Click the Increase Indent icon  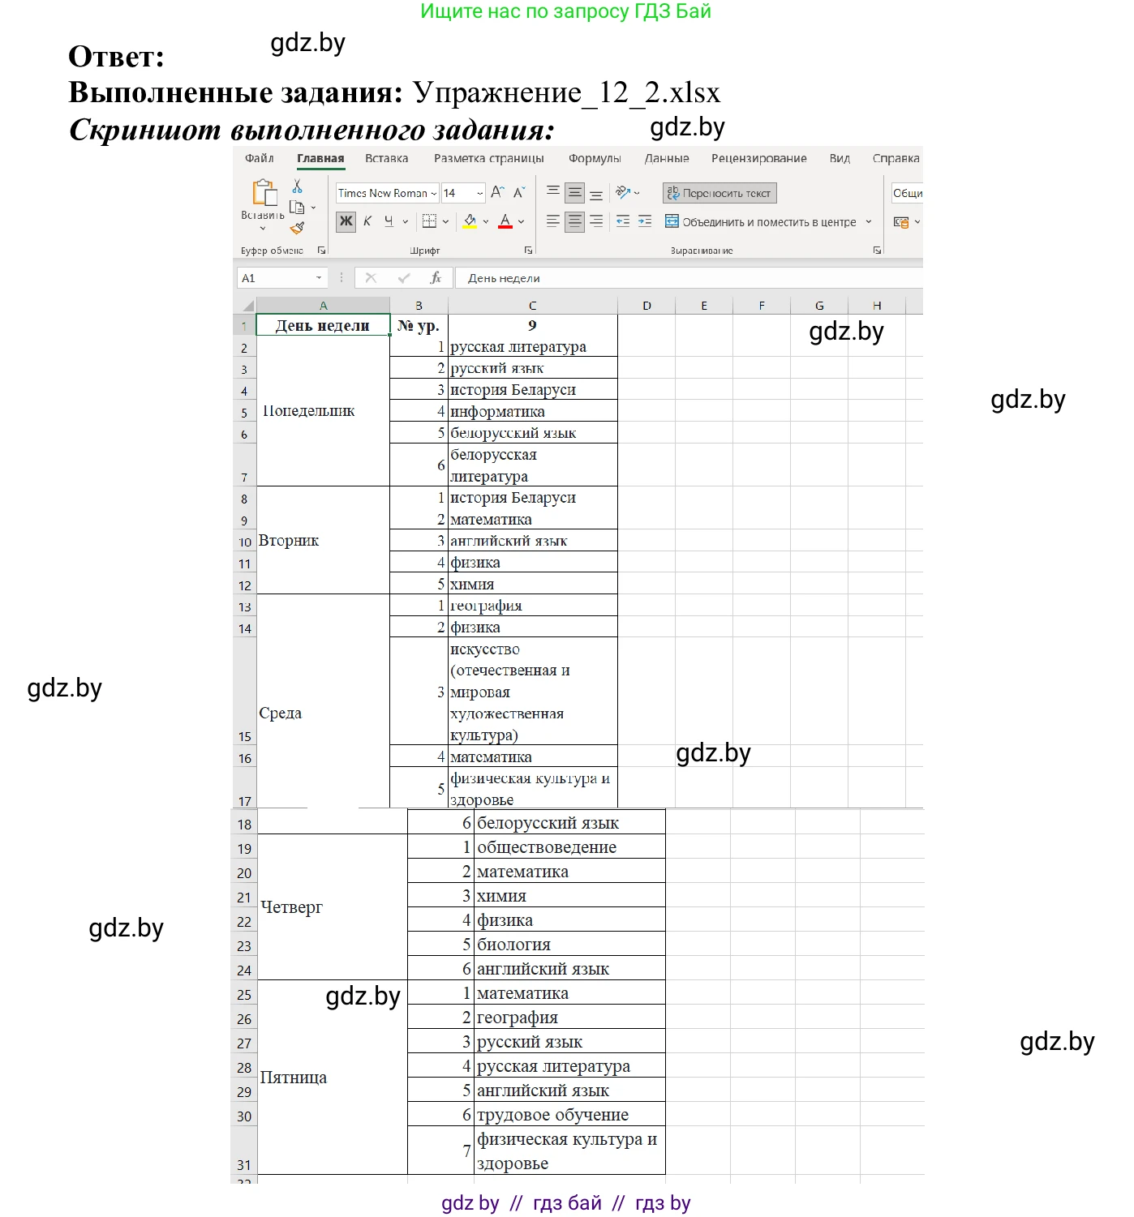644,222
